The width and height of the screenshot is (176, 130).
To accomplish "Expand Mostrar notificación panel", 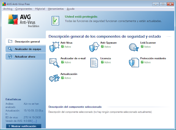I will (x=24, y=126).
